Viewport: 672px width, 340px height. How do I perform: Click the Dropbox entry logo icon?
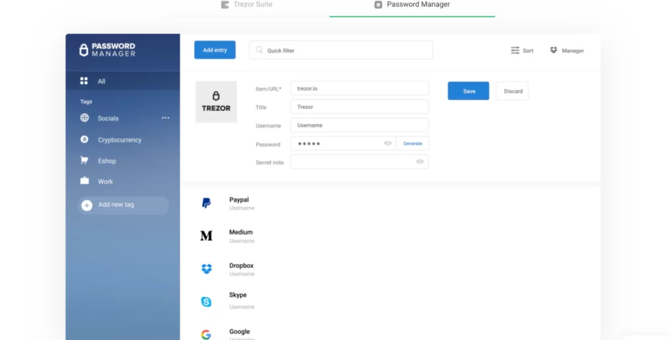tap(207, 269)
